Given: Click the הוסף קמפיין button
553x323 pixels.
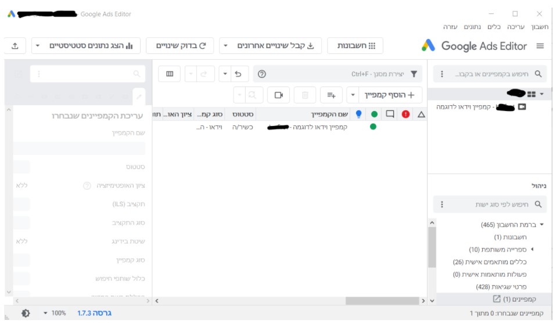Looking at the screenshot, I should [390, 95].
